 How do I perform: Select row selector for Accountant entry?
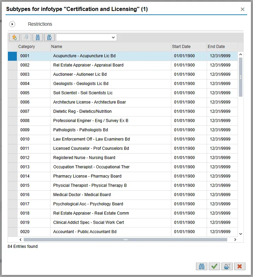pyautogui.click(x=12, y=232)
